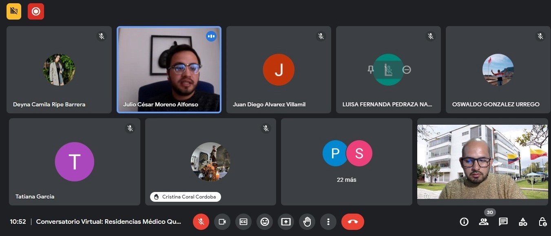Leave the call with red hang-up button

point(353,222)
